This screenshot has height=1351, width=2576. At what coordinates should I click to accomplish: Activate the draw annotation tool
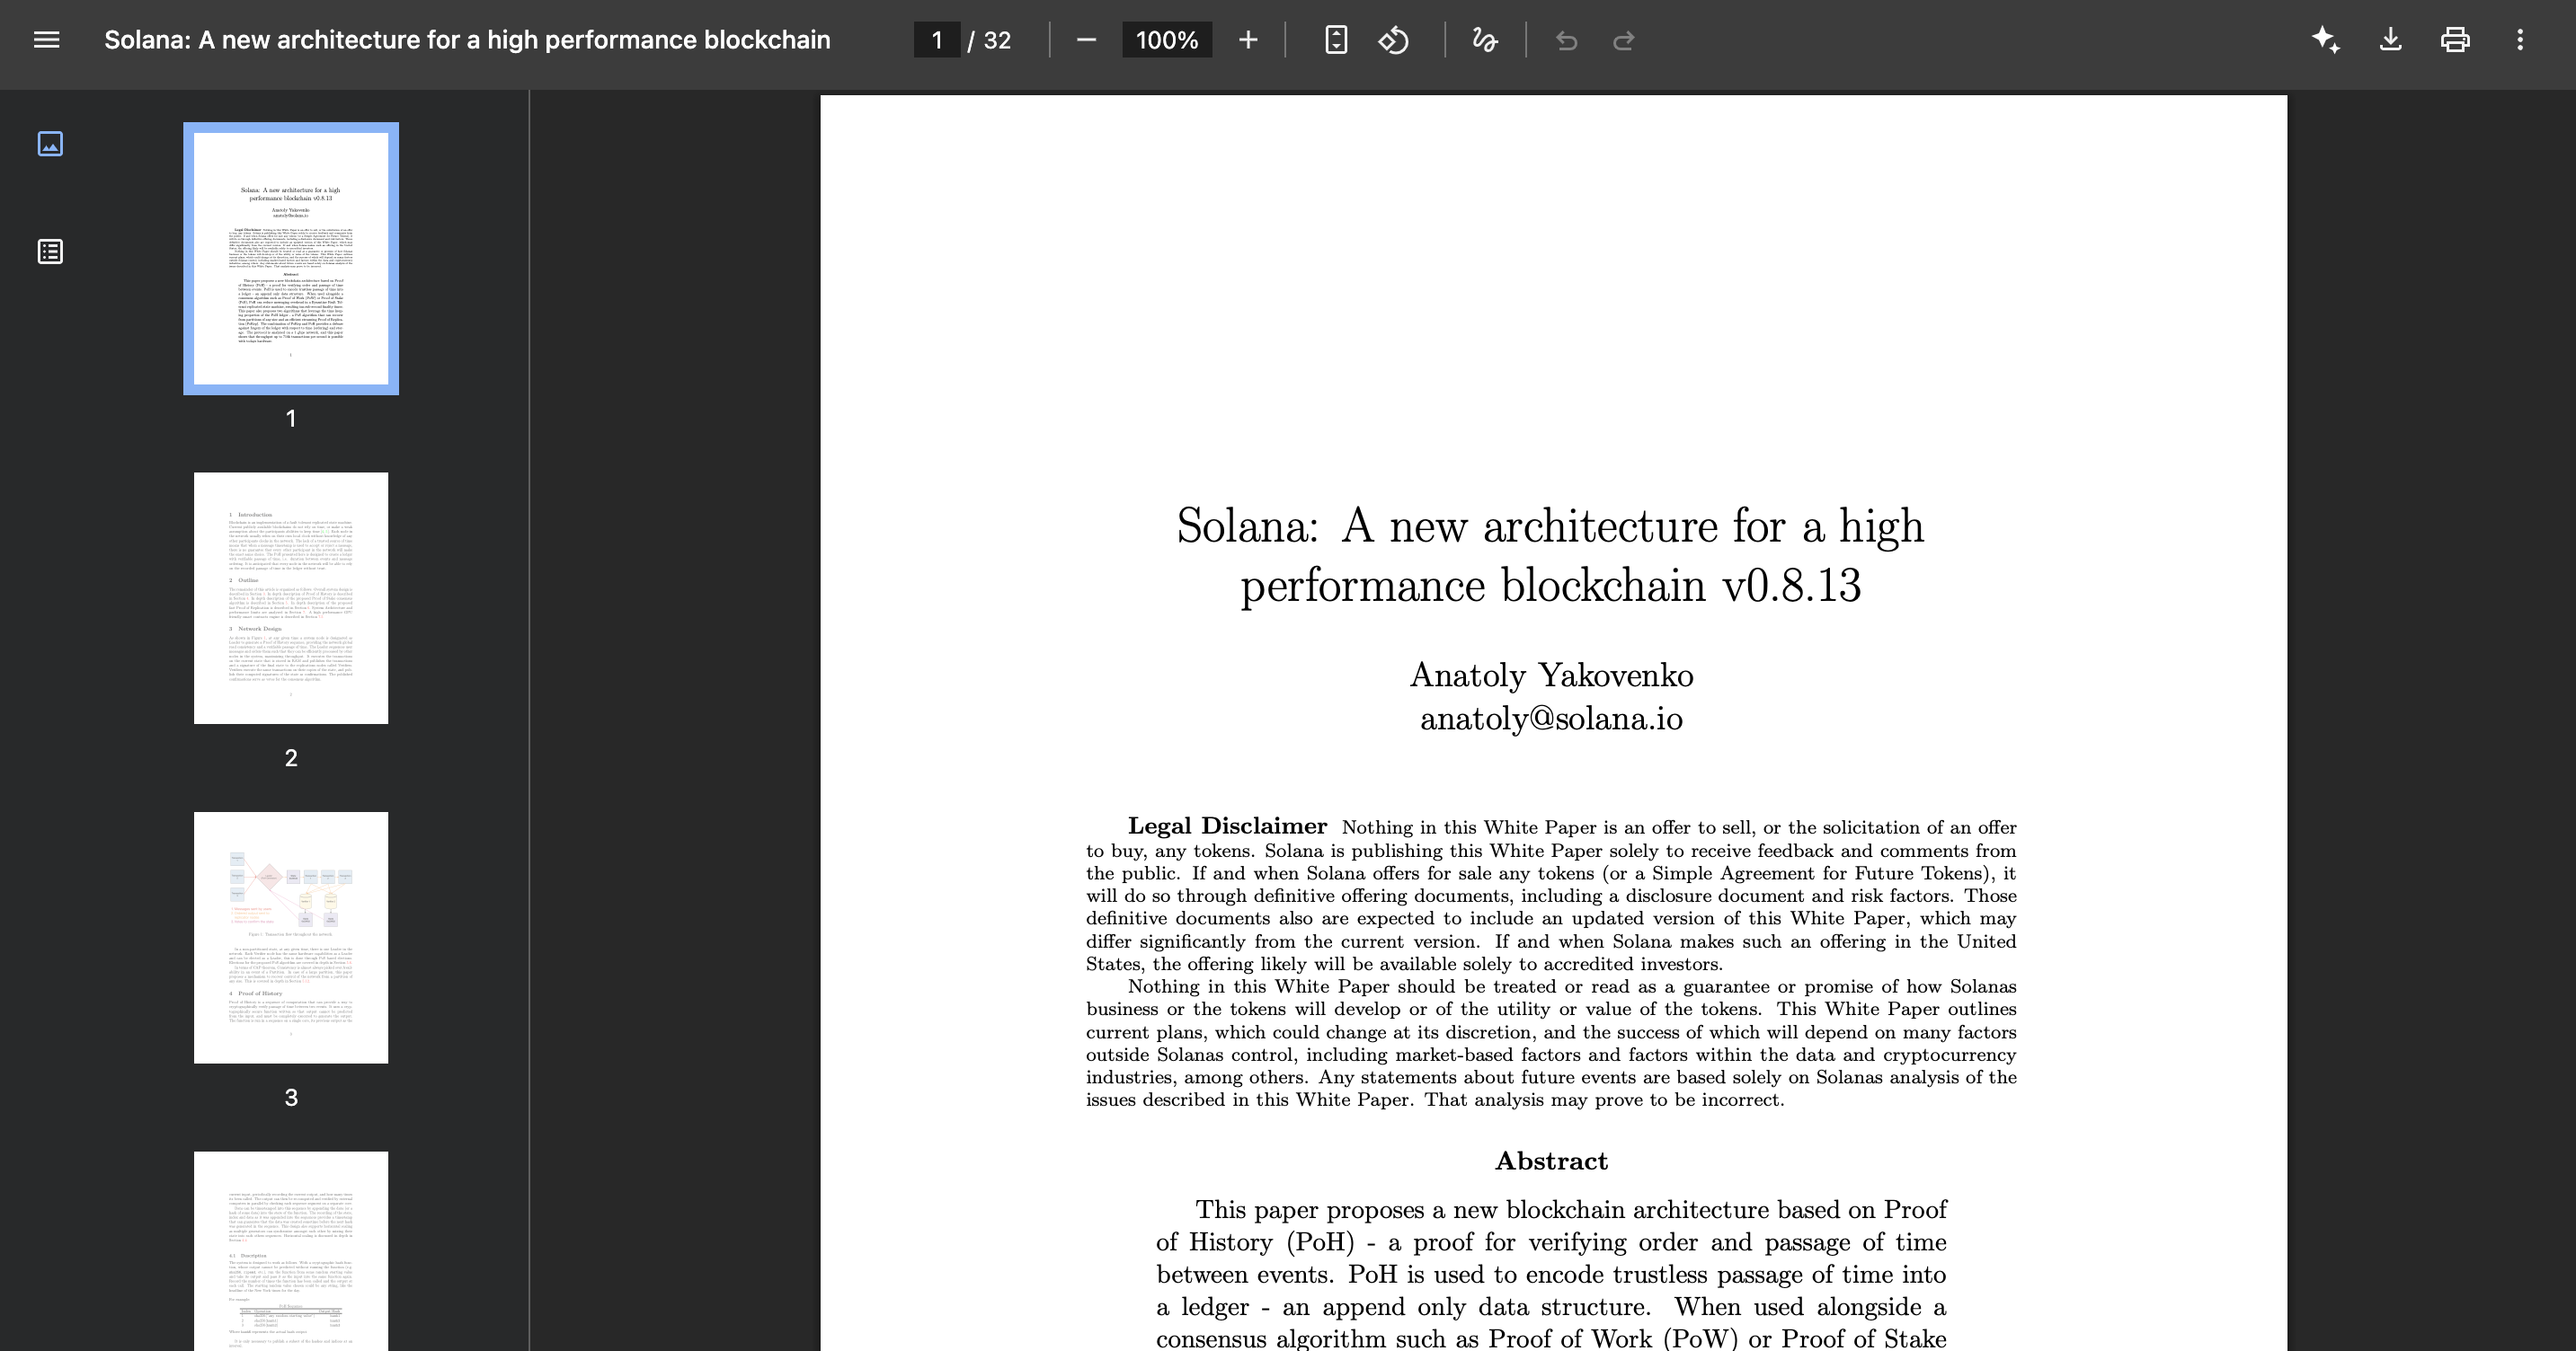coord(1485,40)
